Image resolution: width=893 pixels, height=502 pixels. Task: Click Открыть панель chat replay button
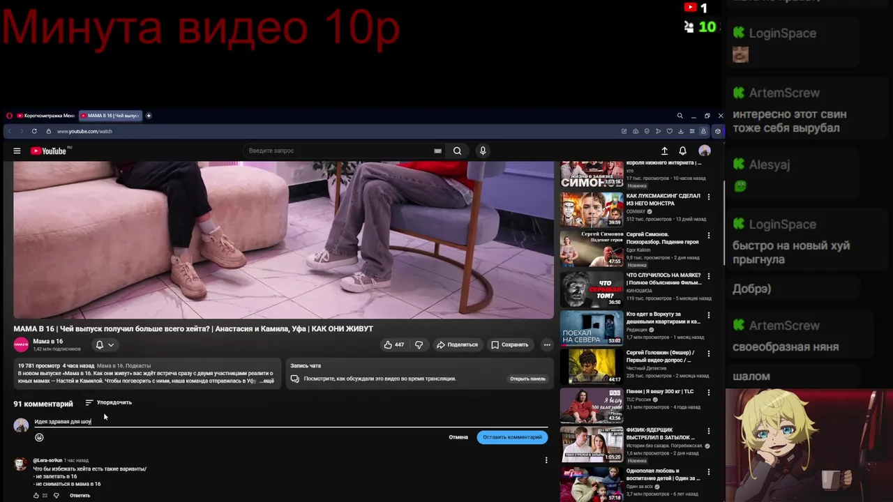(x=527, y=379)
